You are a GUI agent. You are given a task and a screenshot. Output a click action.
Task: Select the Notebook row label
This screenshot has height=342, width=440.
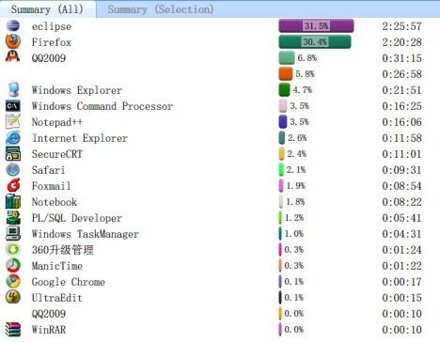coord(55,202)
